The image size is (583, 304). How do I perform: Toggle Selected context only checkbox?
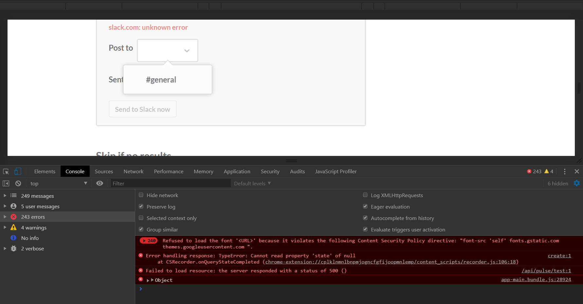(141, 218)
